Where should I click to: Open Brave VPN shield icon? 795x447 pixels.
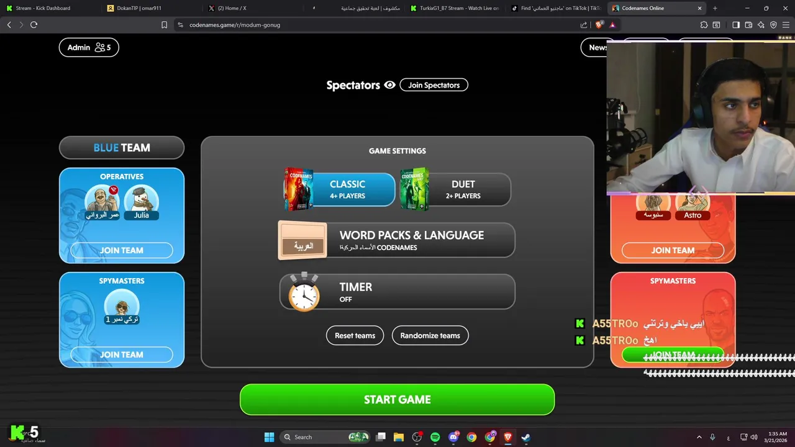pyautogui.click(x=773, y=25)
